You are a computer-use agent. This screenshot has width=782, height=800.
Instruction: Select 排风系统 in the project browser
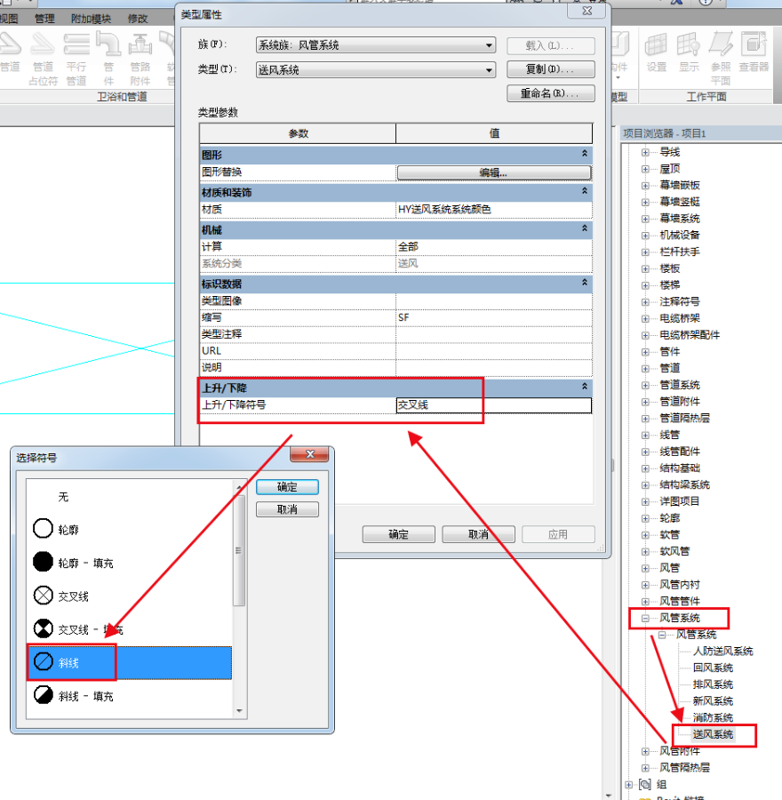point(713,684)
